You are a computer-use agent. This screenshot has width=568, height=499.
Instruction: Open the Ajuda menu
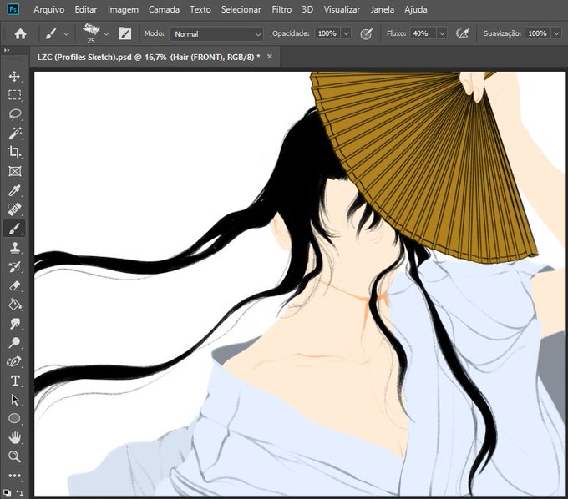coord(416,9)
